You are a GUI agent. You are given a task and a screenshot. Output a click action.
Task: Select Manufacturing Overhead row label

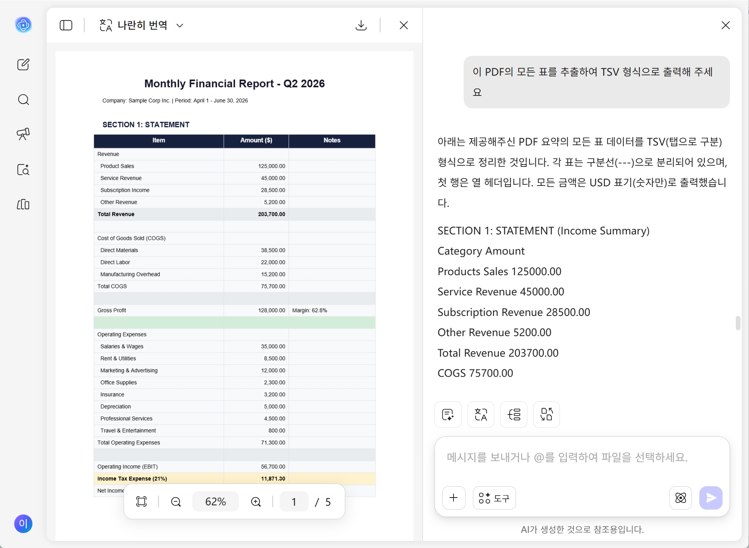click(x=130, y=274)
